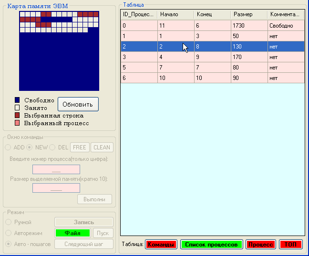
Task: Click process ID 0 cell
Action: [139, 26]
